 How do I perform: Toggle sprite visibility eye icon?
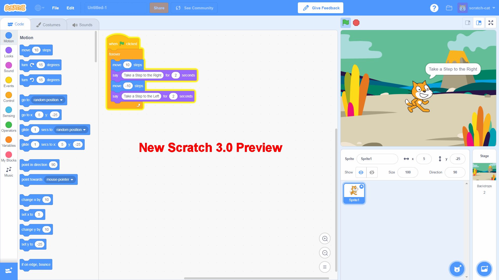(361, 172)
